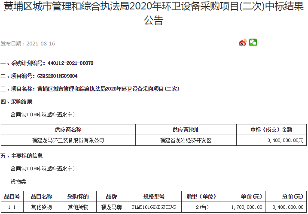Select project number GZQS2001HG09004 line
This screenshot has width=308, height=214.
(x=39, y=76)
